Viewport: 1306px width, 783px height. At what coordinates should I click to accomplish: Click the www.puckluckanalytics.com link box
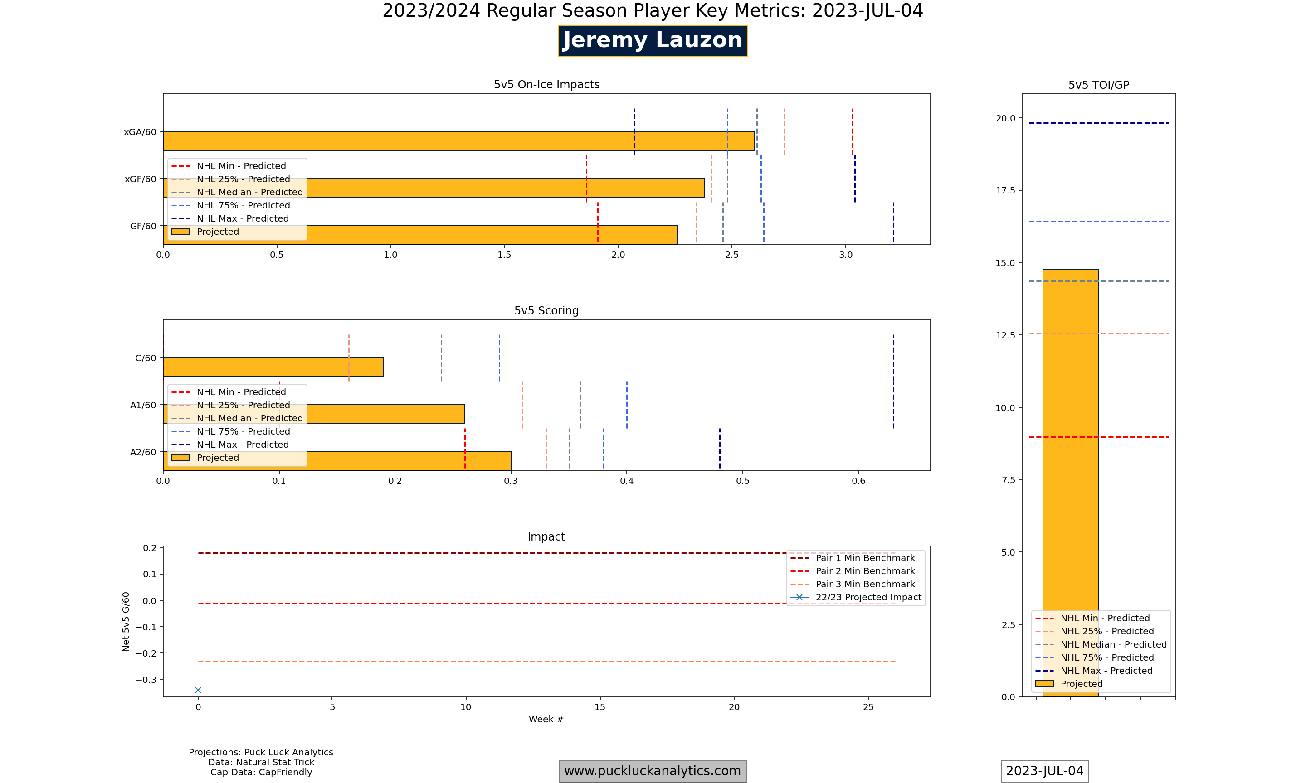tap(653, 771)
